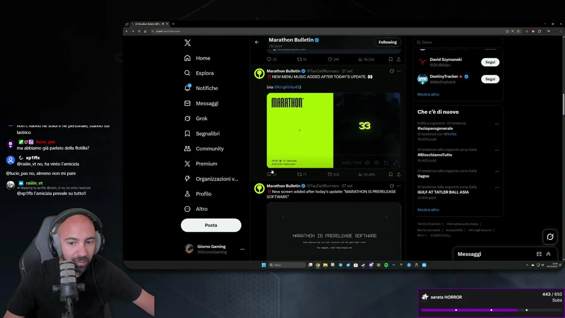The image size is (565, 318).
Task: Open Esplora search section
Action: 199,73
